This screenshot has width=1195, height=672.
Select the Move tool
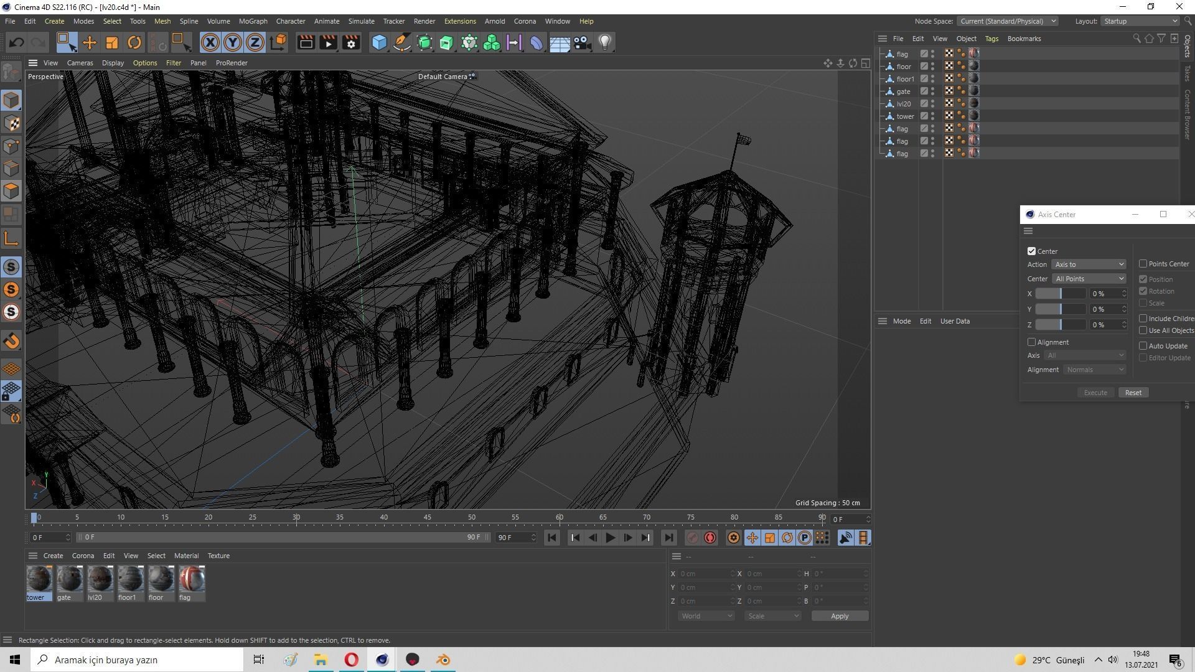pos(89,42)
